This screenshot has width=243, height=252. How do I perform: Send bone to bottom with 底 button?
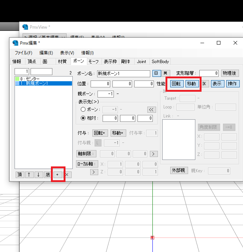(48, 175)
